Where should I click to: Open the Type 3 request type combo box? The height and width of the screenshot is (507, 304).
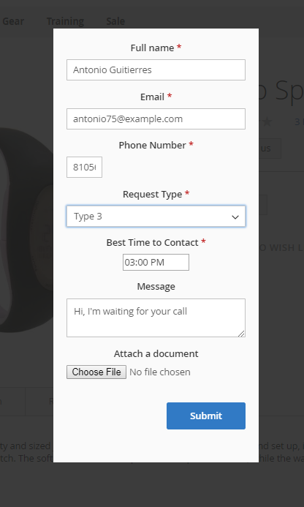tap(156, 216)
